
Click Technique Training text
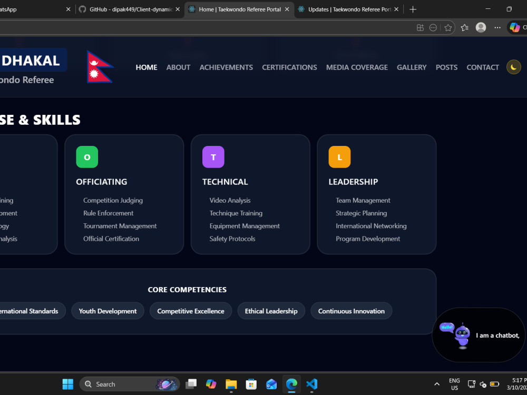tap(236, 213)
